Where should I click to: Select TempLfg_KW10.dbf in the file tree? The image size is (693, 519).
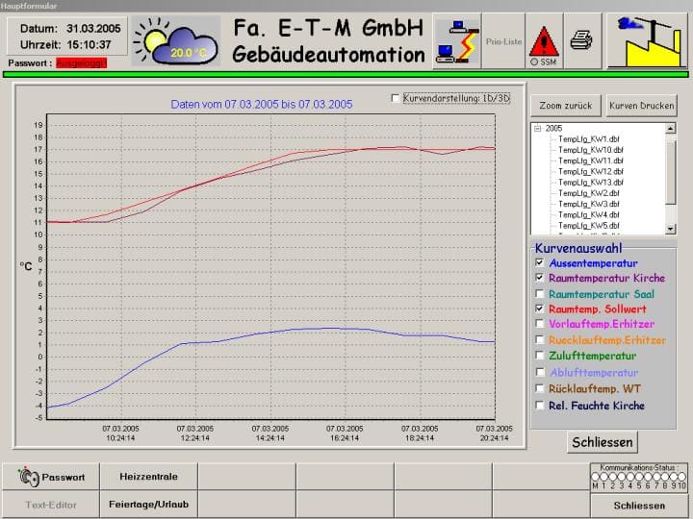coord(591,150)
